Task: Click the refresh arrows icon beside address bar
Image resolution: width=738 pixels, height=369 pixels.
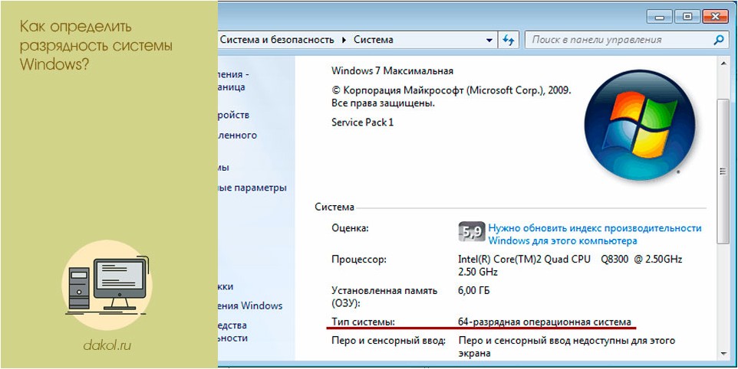Action: coord(509,40)
